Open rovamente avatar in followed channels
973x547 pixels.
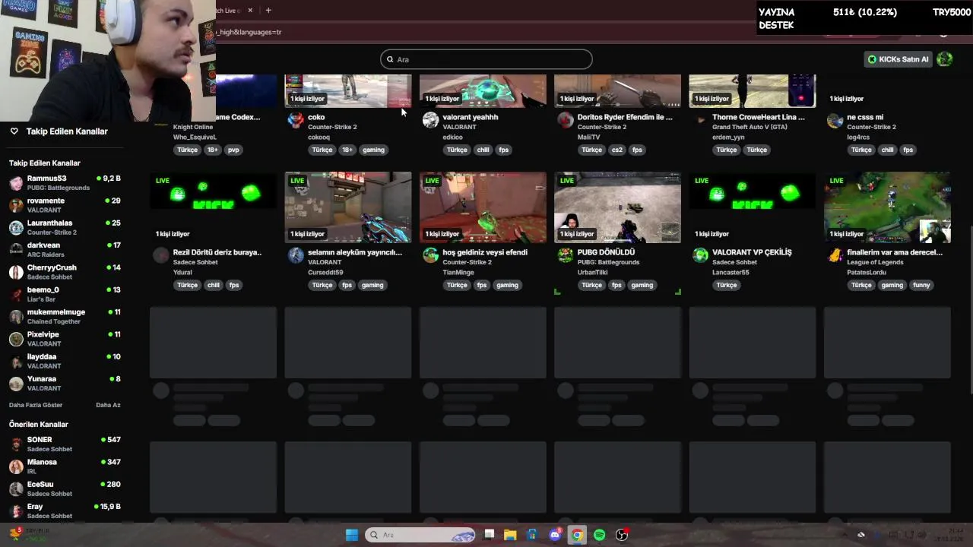tap(16, 205)
